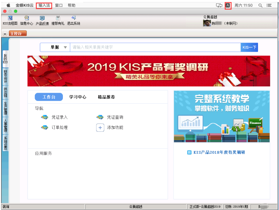This screenshot has height=210, width=279.
Task: Click the 就绪 status text
Action: point(6,207)
